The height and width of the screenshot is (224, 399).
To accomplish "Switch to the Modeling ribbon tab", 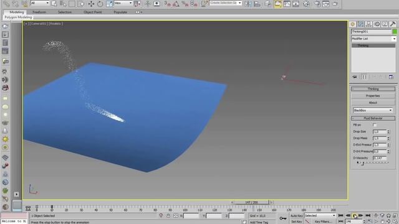I will click(x=17, y=12).
